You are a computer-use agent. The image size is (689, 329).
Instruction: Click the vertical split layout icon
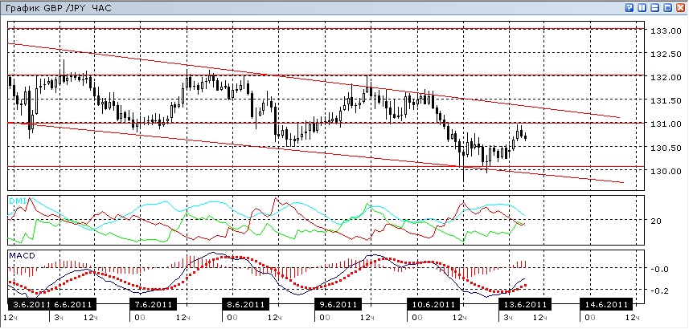[x=642, y=7]
